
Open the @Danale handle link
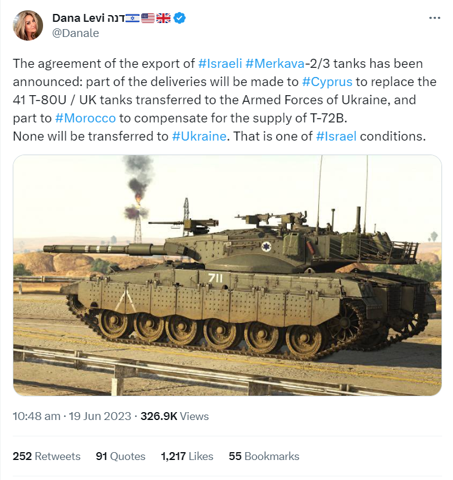tap(75, 33)
